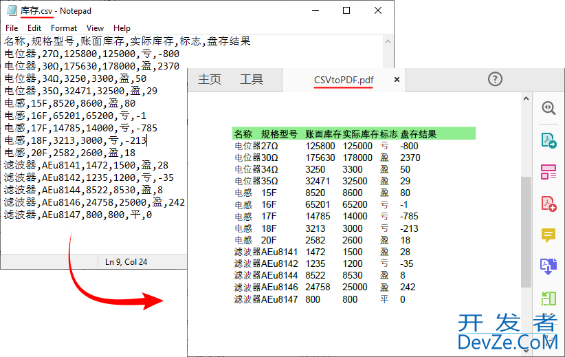Click the Create PDF red icon
Viewport: 565px width, 357px height.
549,204
